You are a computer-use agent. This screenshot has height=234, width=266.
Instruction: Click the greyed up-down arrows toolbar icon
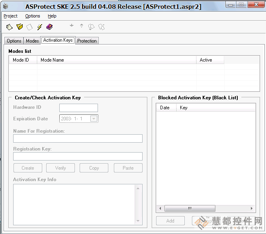(x=82, y=26)
